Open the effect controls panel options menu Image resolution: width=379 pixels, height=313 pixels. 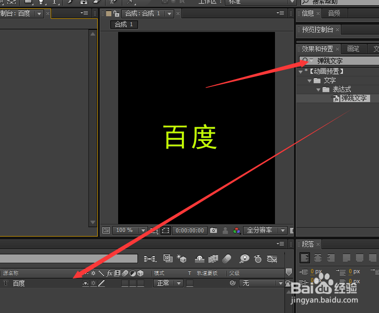pos(84,13)
